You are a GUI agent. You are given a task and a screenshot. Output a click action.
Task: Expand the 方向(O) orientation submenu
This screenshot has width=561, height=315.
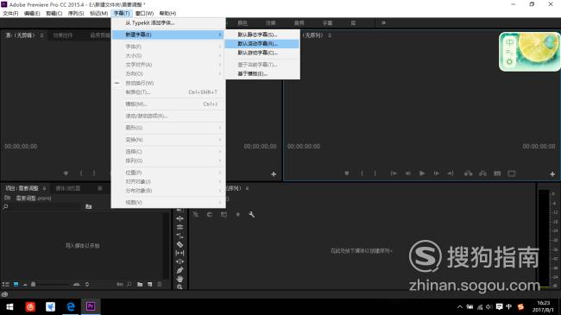tap(168, 73)
